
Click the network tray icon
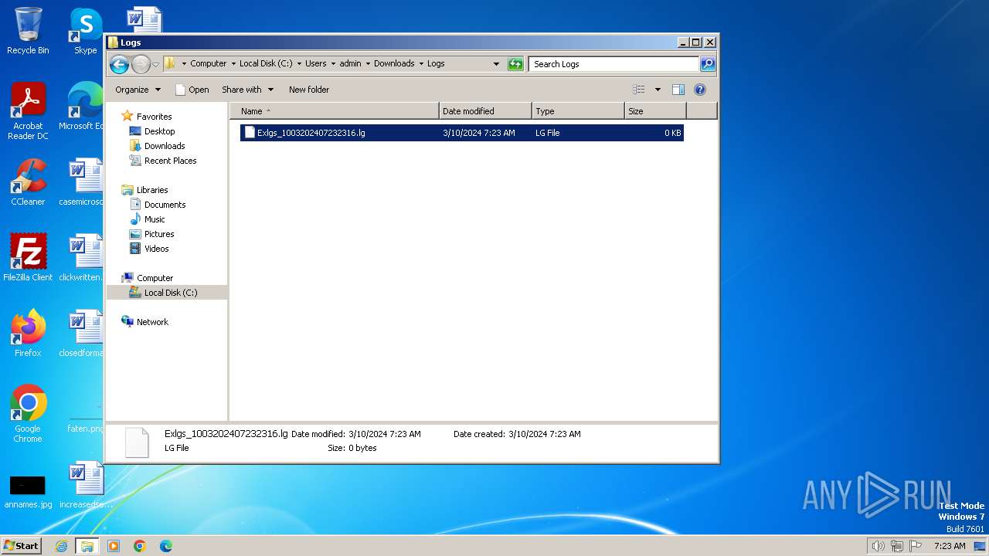(897, 546)
